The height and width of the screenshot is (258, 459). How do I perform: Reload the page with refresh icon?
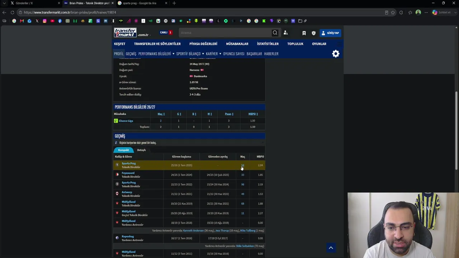[12, 13]
